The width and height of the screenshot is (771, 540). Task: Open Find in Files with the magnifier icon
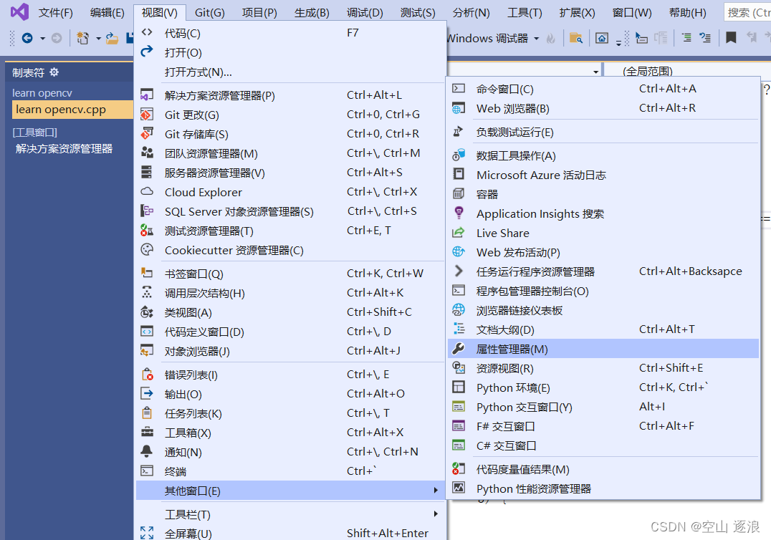[576, 38]
